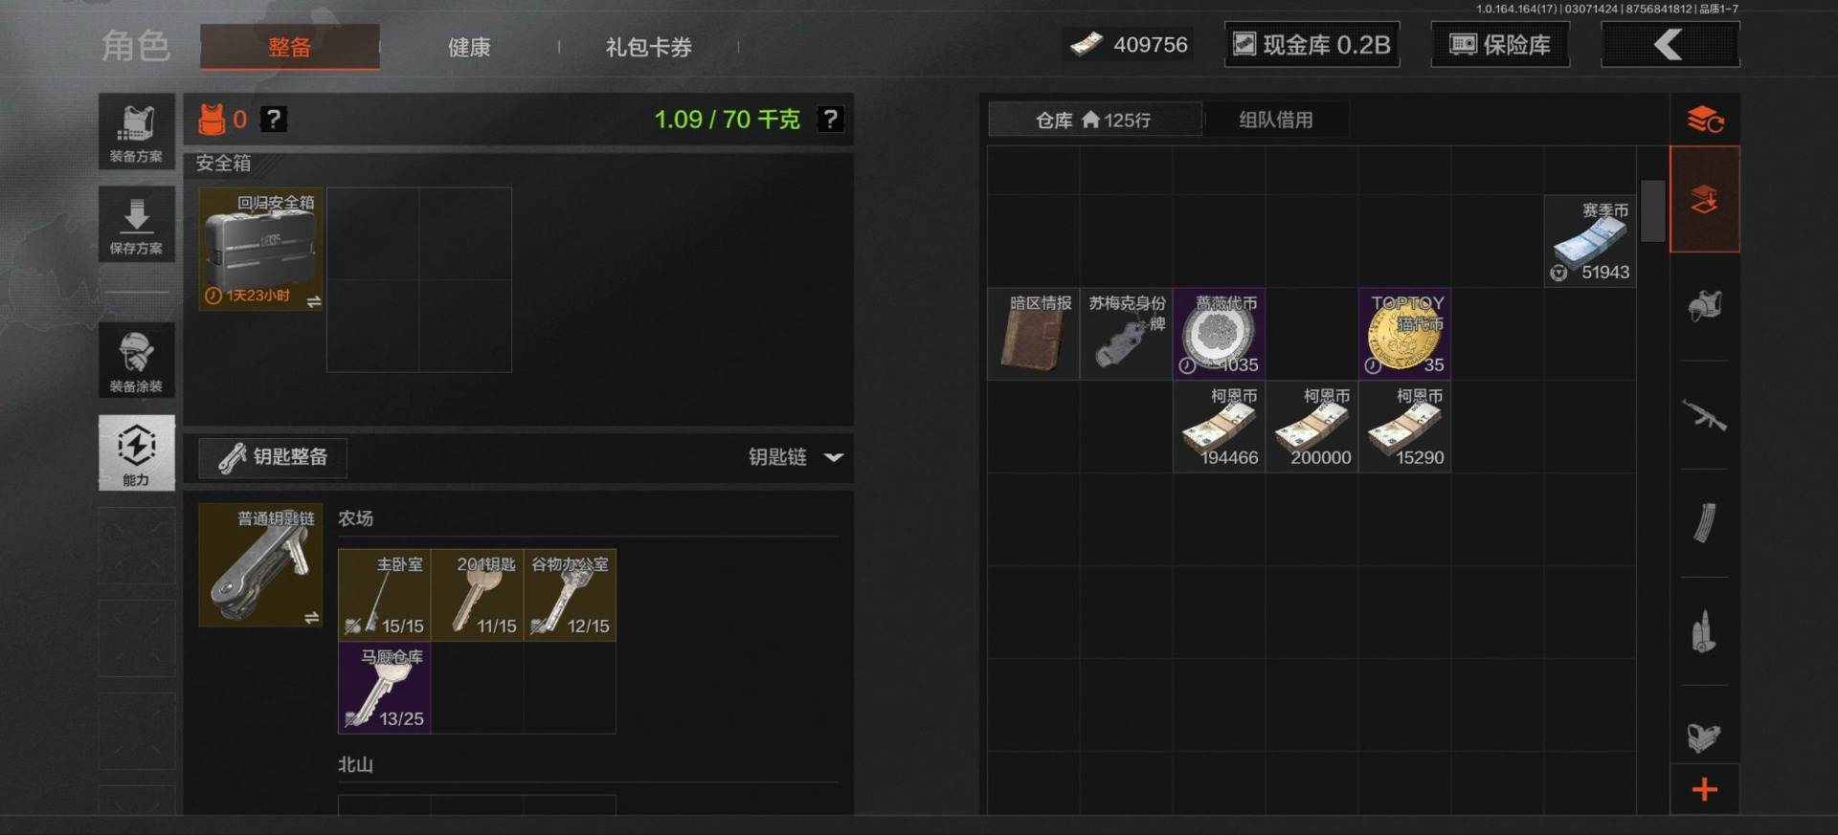This screenshot has width=1838, height=835.
Task: Select the 能力 ability icon
Action: 136,452
